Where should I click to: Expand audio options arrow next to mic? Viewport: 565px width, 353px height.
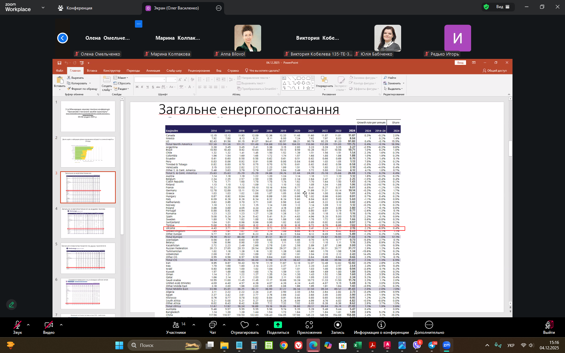(28, 325)
